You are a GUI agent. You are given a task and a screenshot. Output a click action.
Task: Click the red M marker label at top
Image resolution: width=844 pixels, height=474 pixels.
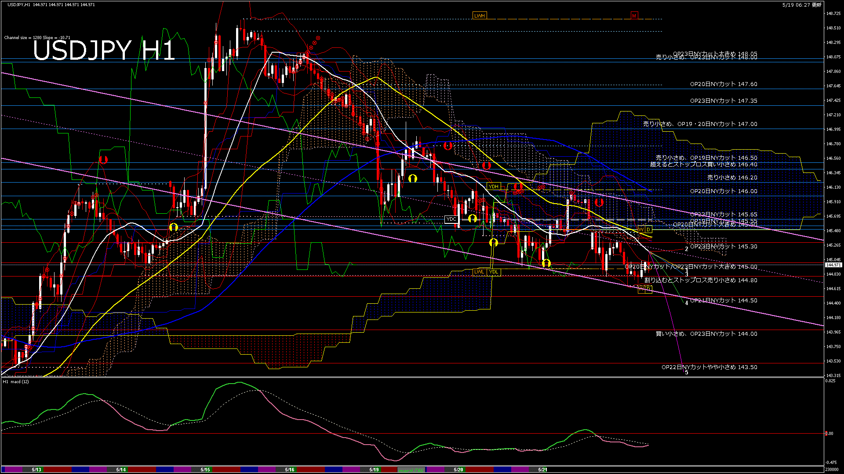(634, 16)
